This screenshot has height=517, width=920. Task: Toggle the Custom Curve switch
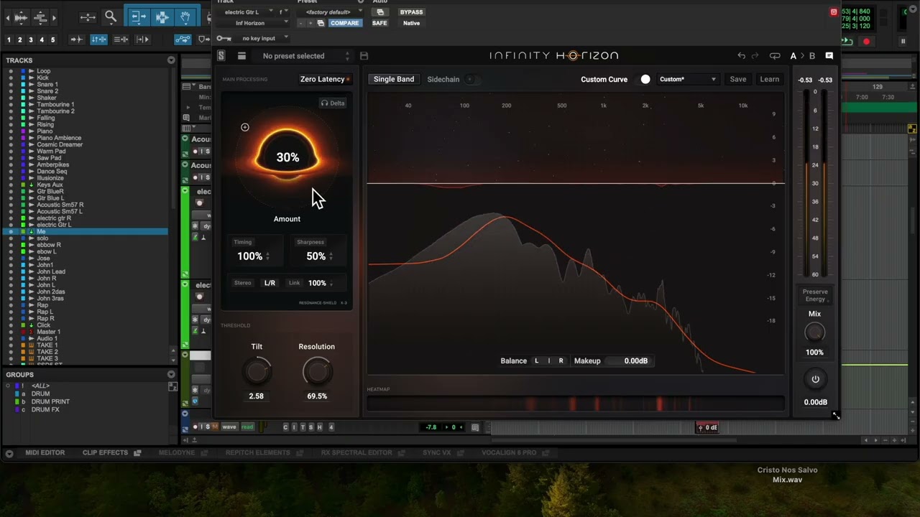(644, 79)
